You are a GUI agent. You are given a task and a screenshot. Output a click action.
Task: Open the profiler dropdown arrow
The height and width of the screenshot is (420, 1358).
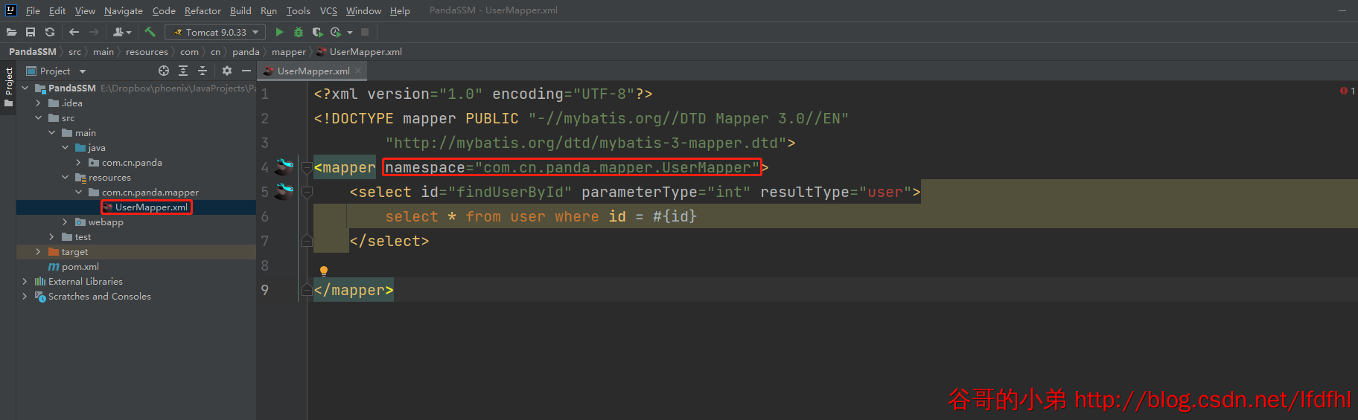(350, 33)
